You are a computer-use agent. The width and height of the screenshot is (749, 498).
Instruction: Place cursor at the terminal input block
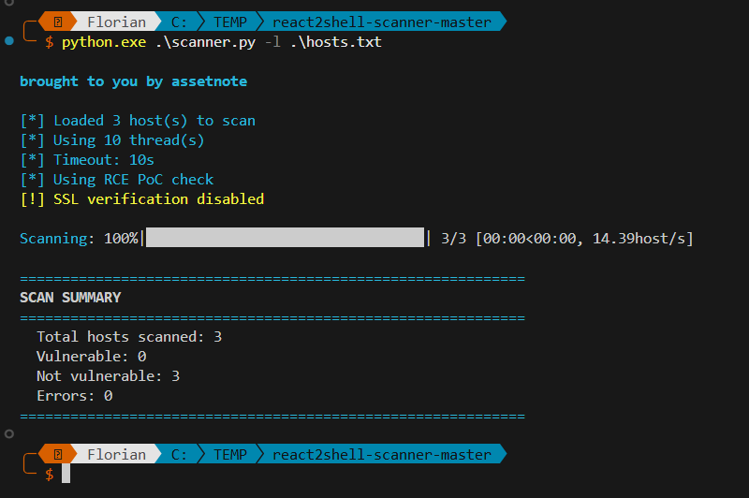click(66, 475)
